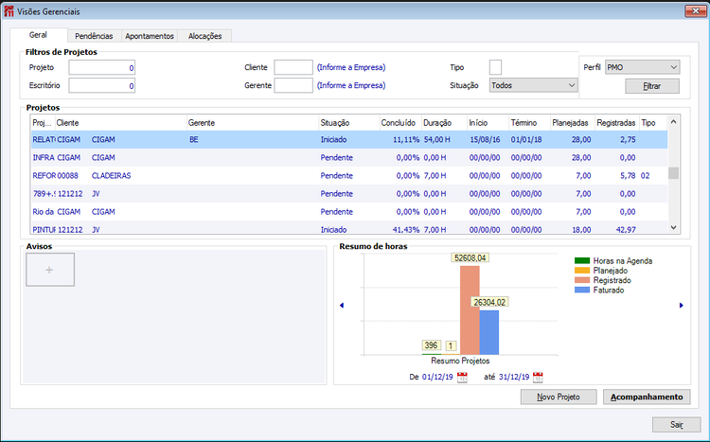Switch to the Geral tab
Viewport: 710px width, 442px height.
click(38, 34)
